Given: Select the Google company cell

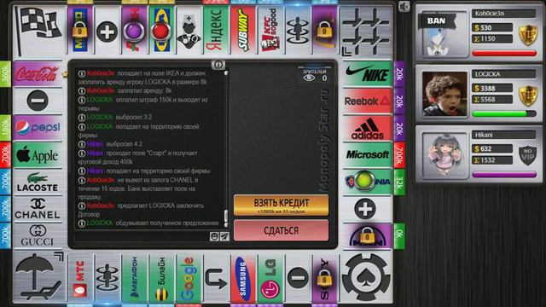Looking at the screenshot, I should [x=189, y=278].
